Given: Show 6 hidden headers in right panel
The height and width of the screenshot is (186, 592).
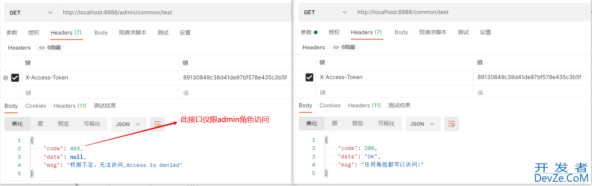Looking at the screenshot, I should (x=344, y=47).
